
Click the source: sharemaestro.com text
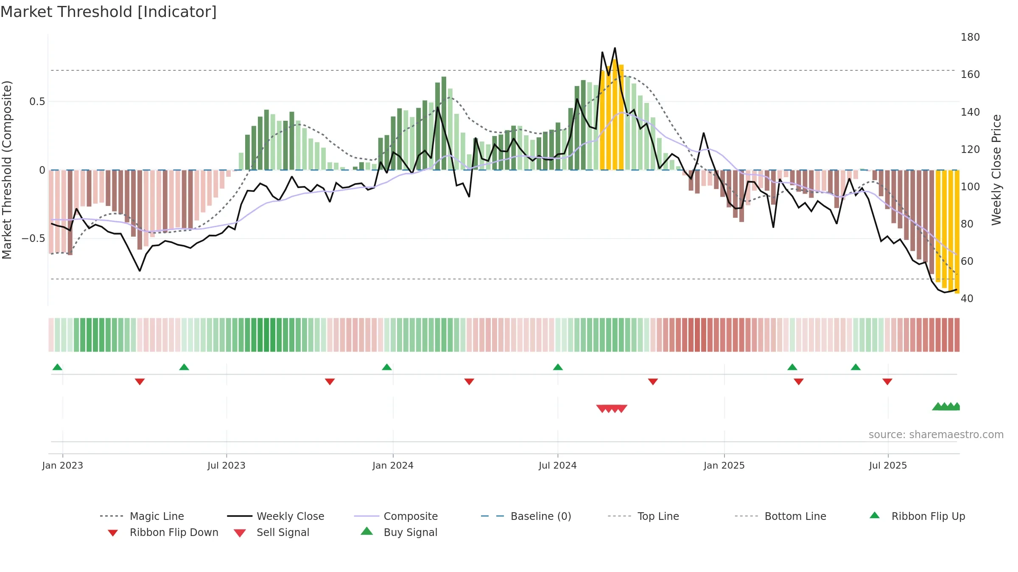click(936, 435)
